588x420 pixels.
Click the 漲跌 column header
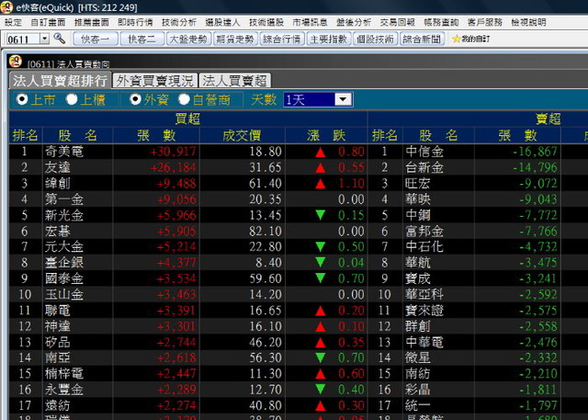(x=326, y=135)
